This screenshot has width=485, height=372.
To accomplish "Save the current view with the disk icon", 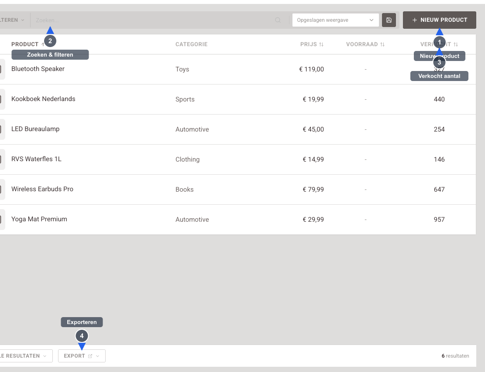I will [389, 20].
